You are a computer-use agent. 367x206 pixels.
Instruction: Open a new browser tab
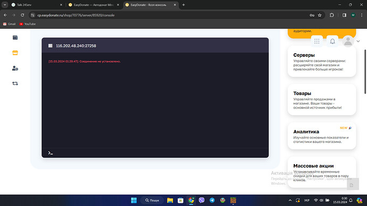183,5
